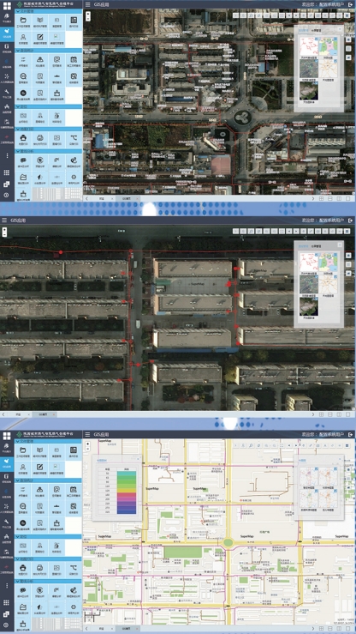Click the map zoom control in middle window
This screenshot has height=634, width=356.
click(4, 232)
